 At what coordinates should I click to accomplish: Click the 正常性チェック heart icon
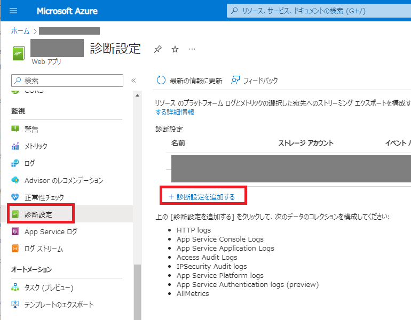(x=15, y=197)
